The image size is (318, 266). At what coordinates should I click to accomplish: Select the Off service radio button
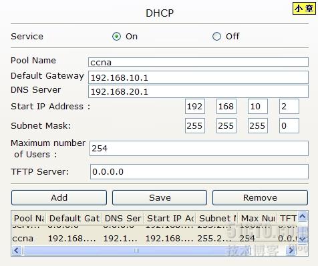coord(216,37)
